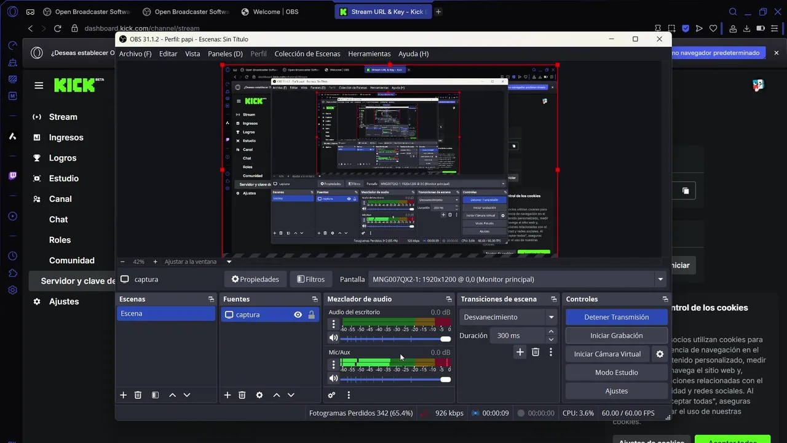The height and width of the screenshot is (443, 787).
Task: Open source properties gear in Fuentes toolbar
Action: 259,395
